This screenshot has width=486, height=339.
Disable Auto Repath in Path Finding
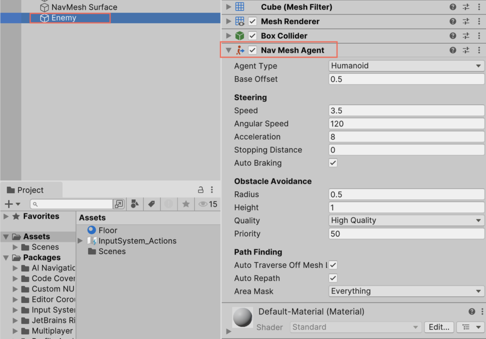click(333, 278)
